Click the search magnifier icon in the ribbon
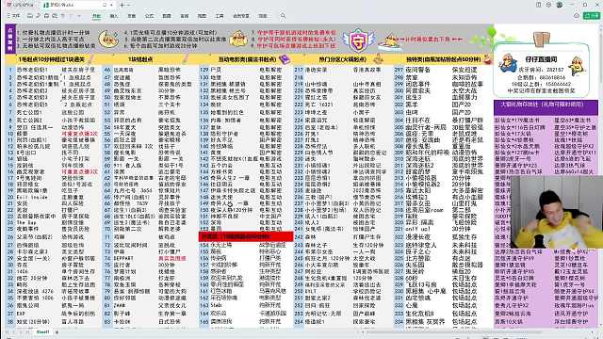 tap(283, 16)
